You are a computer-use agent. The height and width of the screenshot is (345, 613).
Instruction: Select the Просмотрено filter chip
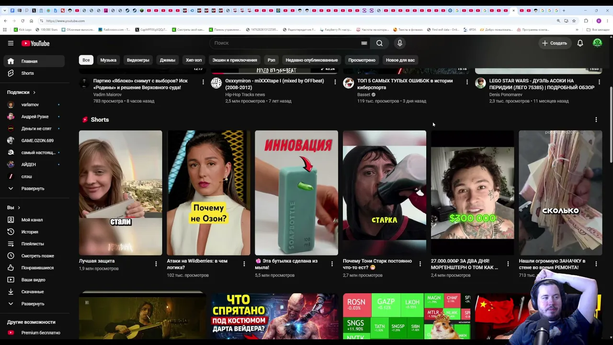click(362, 60)
